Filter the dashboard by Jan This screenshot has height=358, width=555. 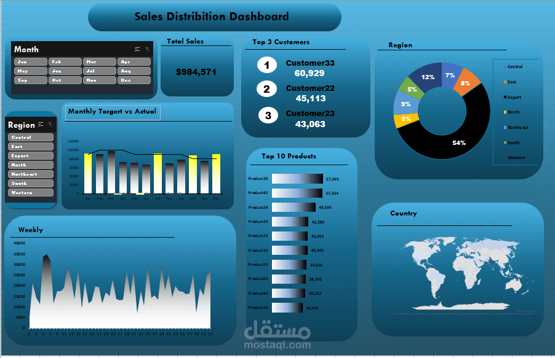(31, 62)
